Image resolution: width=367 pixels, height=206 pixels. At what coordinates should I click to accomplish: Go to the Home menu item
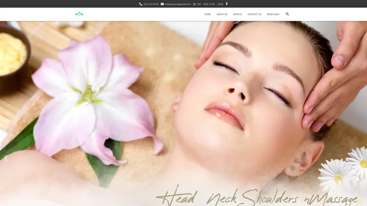tap(208, 14)
